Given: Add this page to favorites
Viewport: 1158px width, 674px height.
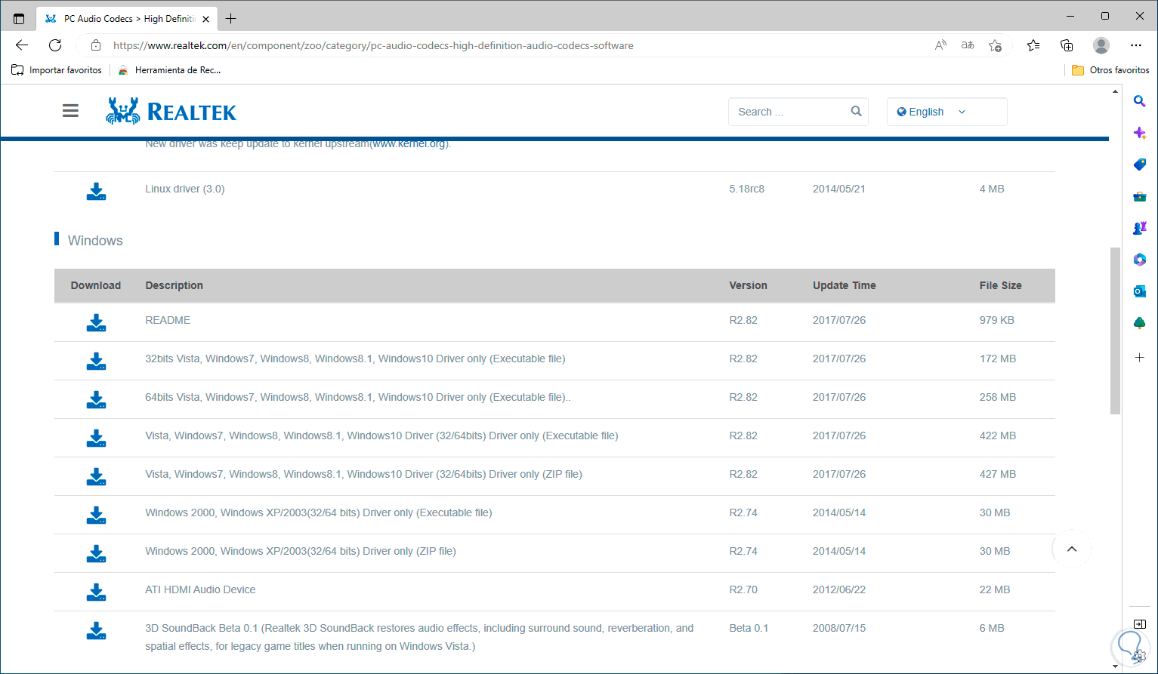Looking at the screenshot, I should pyautogui.click(x=996, y=45).
